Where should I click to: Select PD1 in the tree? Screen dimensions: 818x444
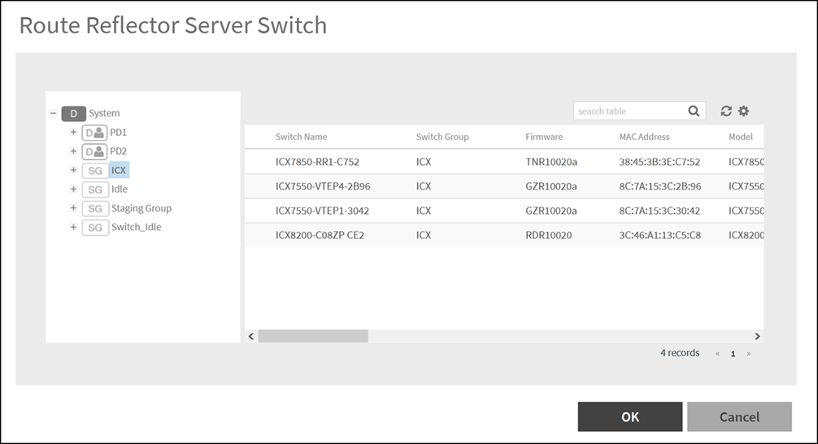[x=119, y=133]
